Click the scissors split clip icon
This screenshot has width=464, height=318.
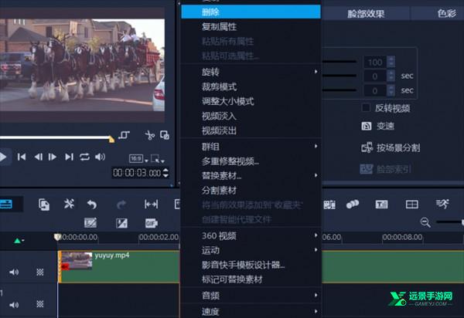[x=150, y=135]
